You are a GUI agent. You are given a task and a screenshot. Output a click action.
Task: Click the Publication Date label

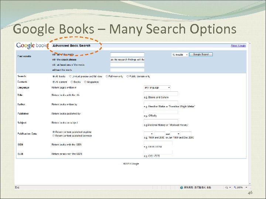[x=27, y=133]
